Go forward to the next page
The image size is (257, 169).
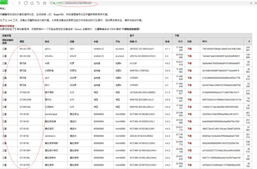(x=19, y=3)
